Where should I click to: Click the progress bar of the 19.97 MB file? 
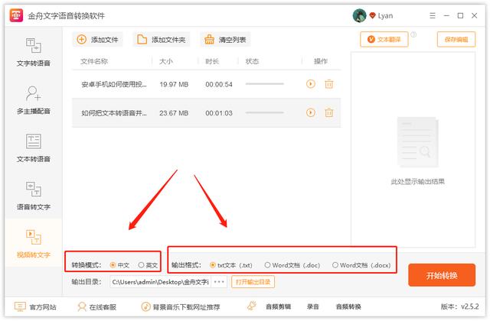coord(264,84)
